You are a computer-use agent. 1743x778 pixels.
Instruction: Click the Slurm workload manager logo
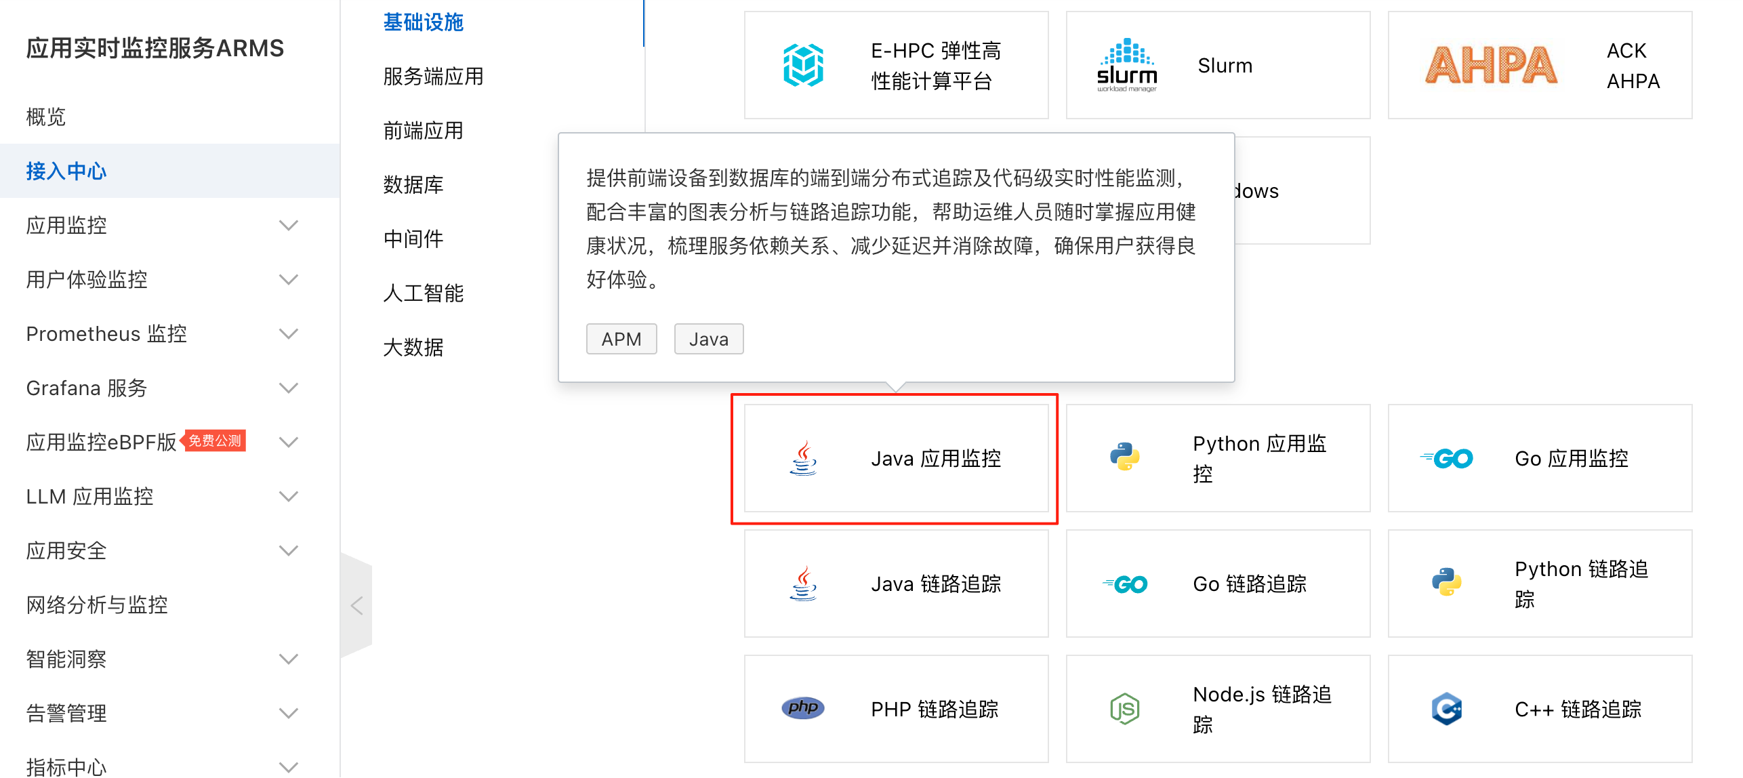(1127, 65)
